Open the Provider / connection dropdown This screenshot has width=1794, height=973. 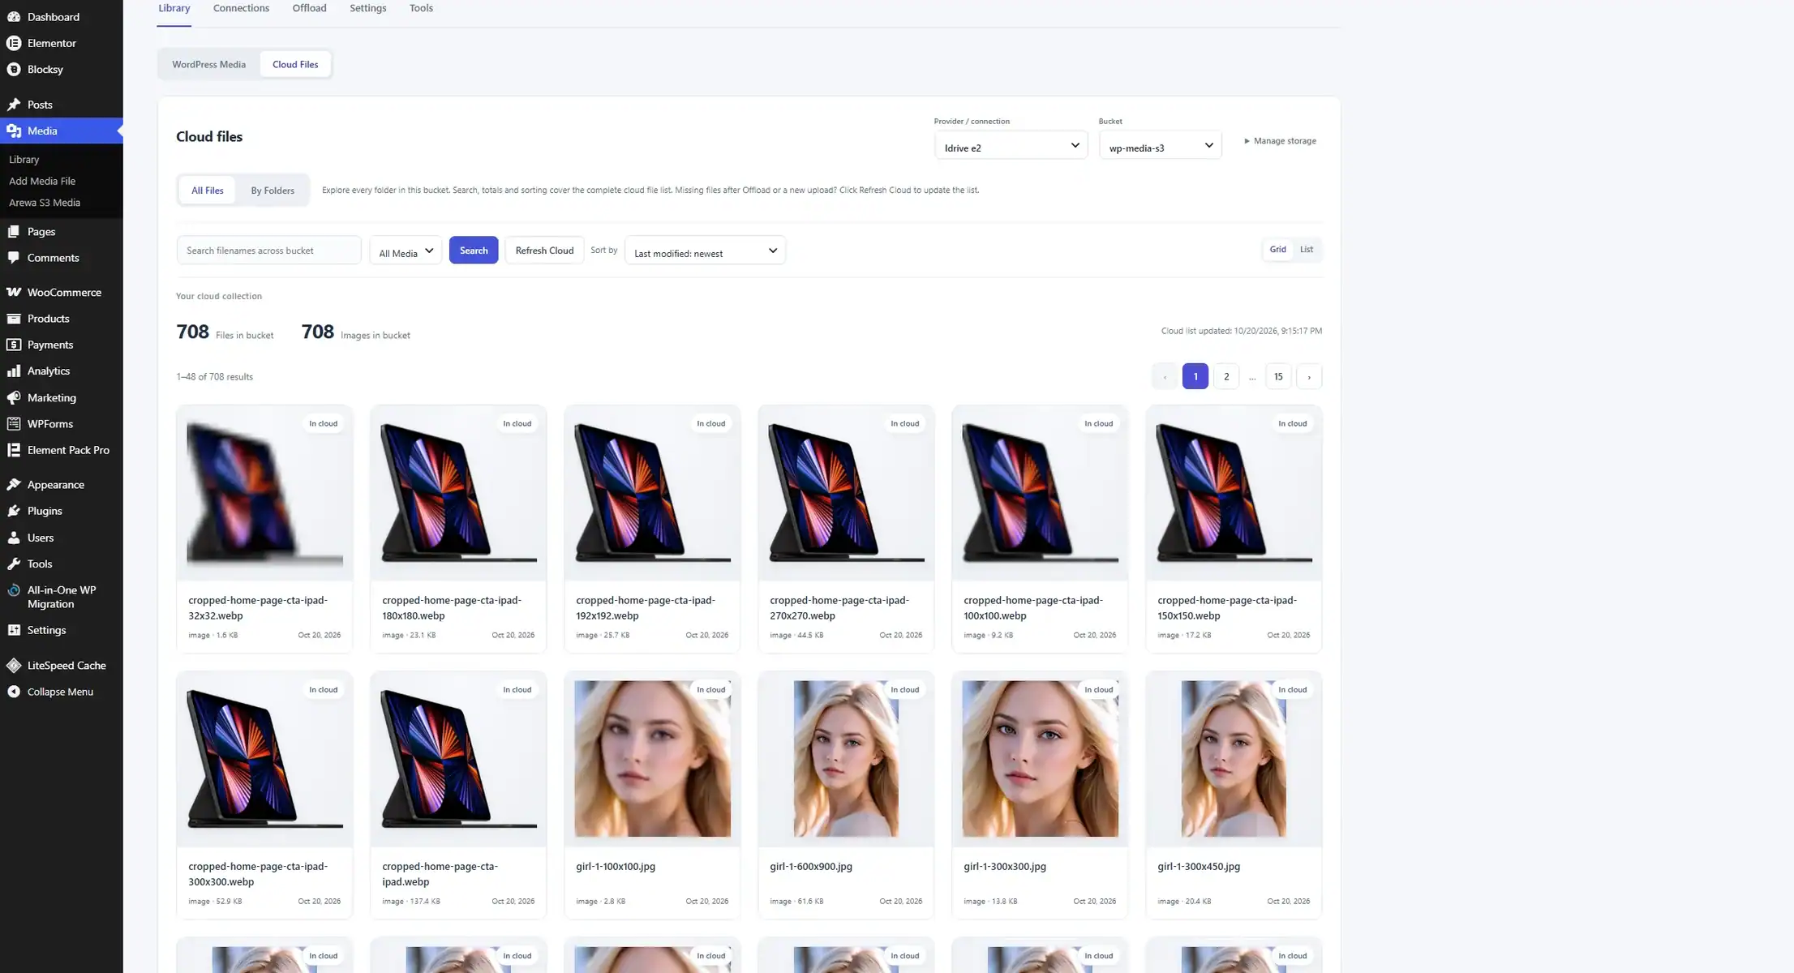coord(1011,146)
